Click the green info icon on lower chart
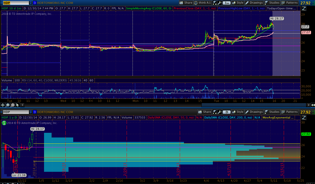 coord(4,123)
